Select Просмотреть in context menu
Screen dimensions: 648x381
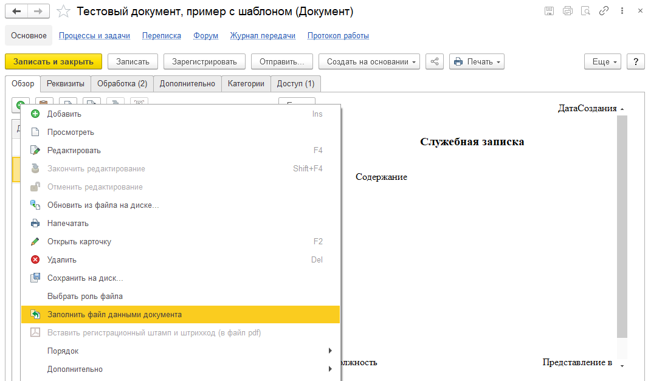(x=181, y=132)
